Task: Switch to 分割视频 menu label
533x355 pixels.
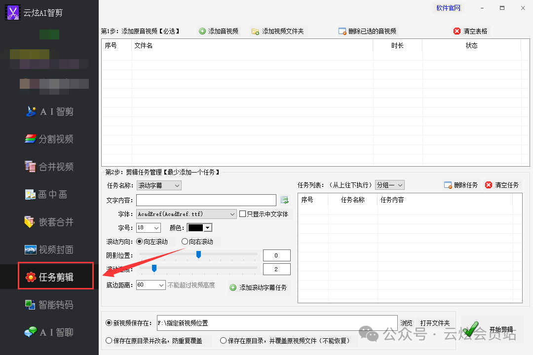Action: 56,139
